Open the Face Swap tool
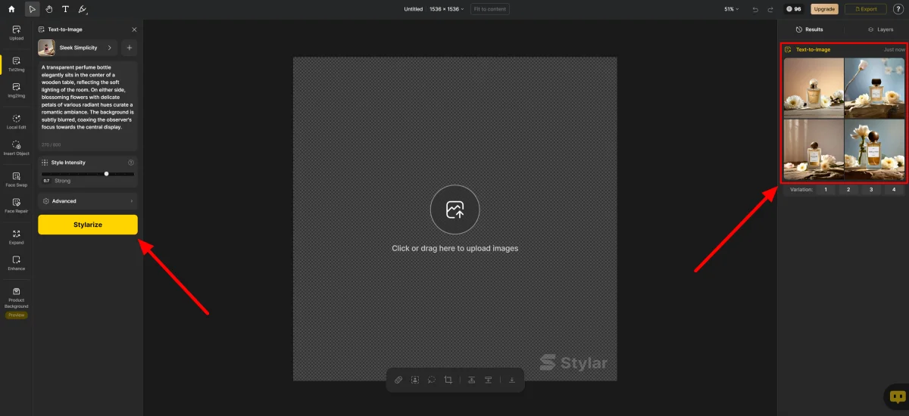The width and height of the screenshot is (909, 416). 17,179
